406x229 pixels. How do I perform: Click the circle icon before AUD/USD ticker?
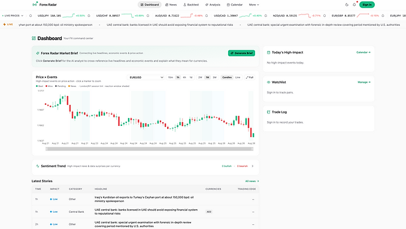148,16
